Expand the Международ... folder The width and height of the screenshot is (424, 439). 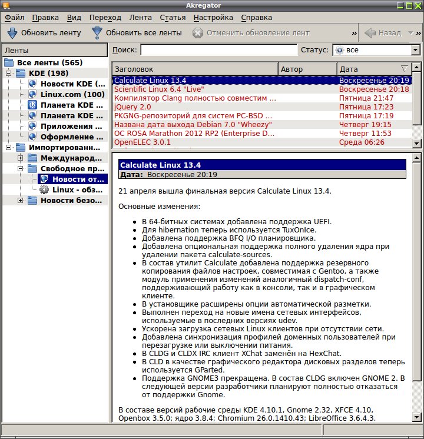click(x=21, y=158)
